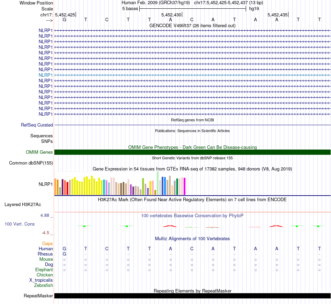Open 100 vertebrates Basewise Conservation by PhyloP title
The height and width of the screenshot is (304, 331).
tap(192, 216)
